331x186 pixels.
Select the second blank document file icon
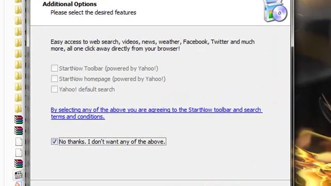pyautogui.click(x=19, y=153)
